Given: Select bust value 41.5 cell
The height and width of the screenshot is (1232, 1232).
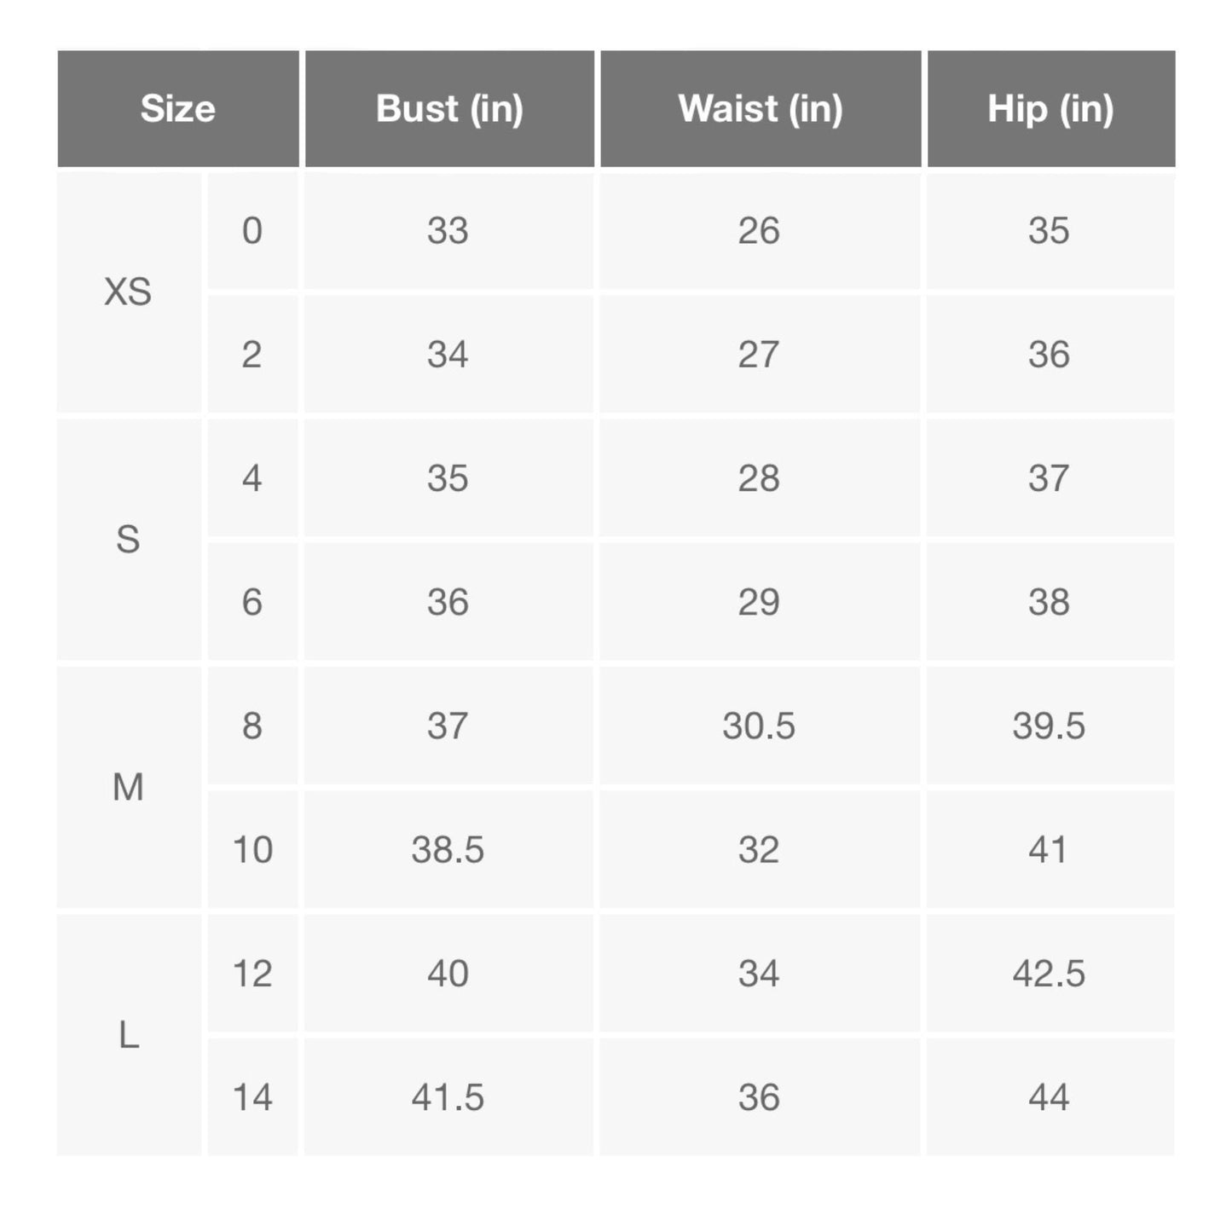Looking at the screenshot, I should click(x=448, y=1096).
